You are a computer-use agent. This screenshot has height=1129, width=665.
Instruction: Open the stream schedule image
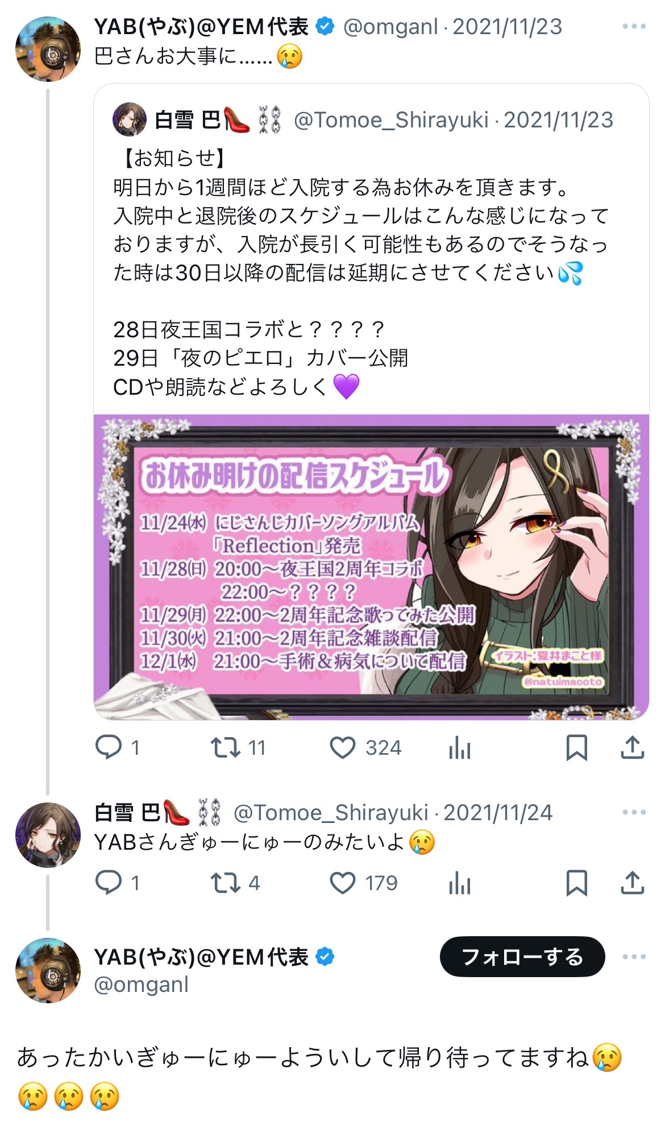point(371,567)
